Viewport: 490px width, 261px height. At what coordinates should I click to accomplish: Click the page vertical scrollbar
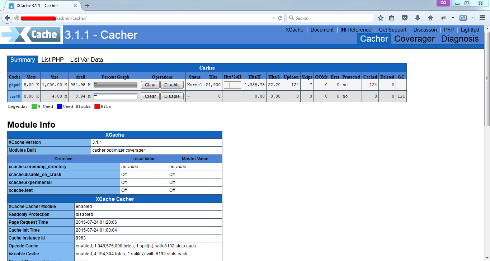pyautogui.click(x=487, y=79)
